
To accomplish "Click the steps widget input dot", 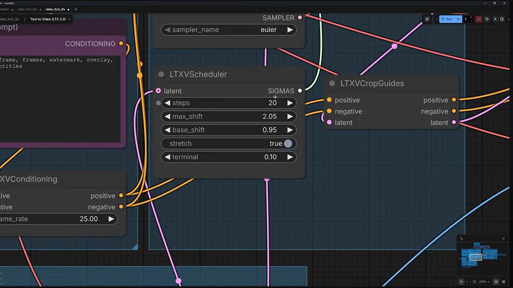I will [x=158, y=103].
